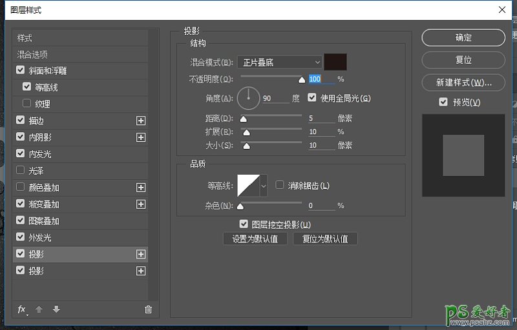
Task: Click the move effect up arrow
Action: pyautogui.click(x=39, y=309)
